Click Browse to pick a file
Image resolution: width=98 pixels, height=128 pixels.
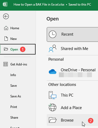point(72,120)
